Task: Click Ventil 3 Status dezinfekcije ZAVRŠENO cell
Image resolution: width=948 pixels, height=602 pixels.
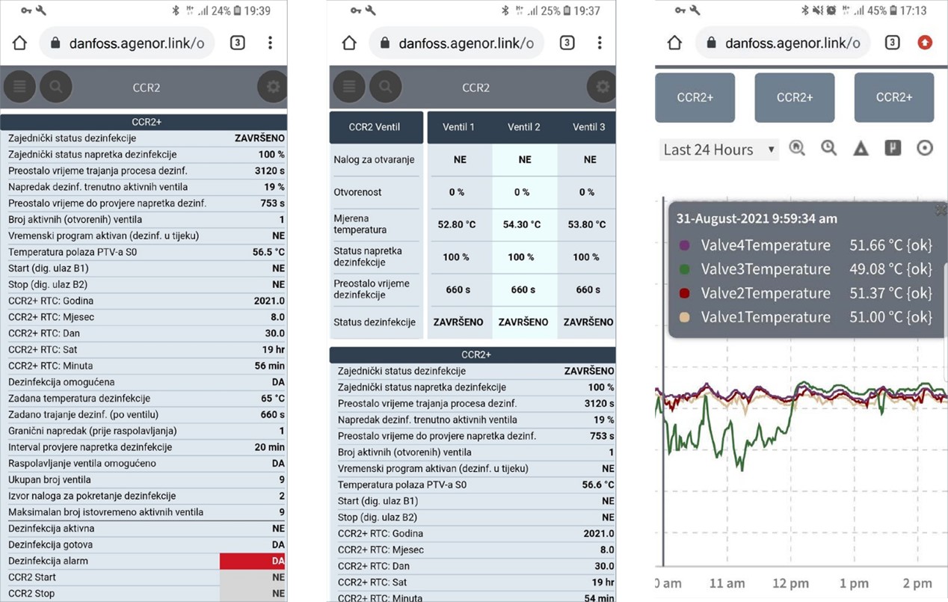Action: (588, 322)
